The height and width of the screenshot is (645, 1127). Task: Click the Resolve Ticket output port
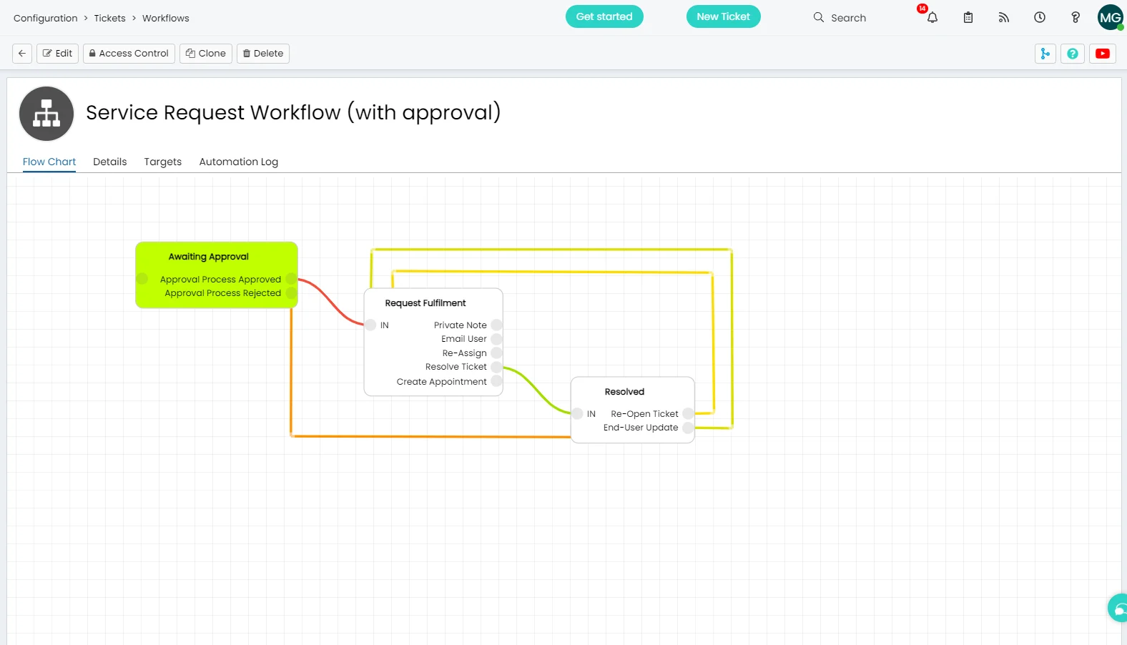pos(496,367)
